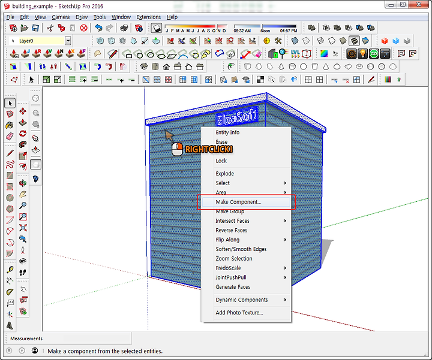Click Soften/Smooth Edges entry
The height and width of the screenshot is (360, 432).
click(x=247, y=249)
